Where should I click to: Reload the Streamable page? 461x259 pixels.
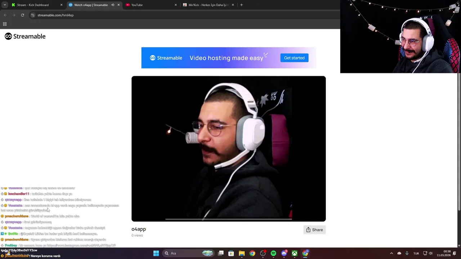pos(22,15)
